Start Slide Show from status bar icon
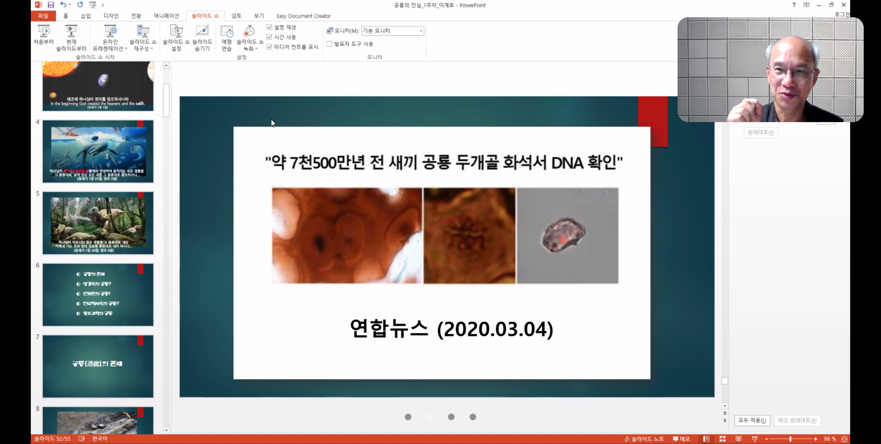 pyautogui.click(x=755, y=439)
